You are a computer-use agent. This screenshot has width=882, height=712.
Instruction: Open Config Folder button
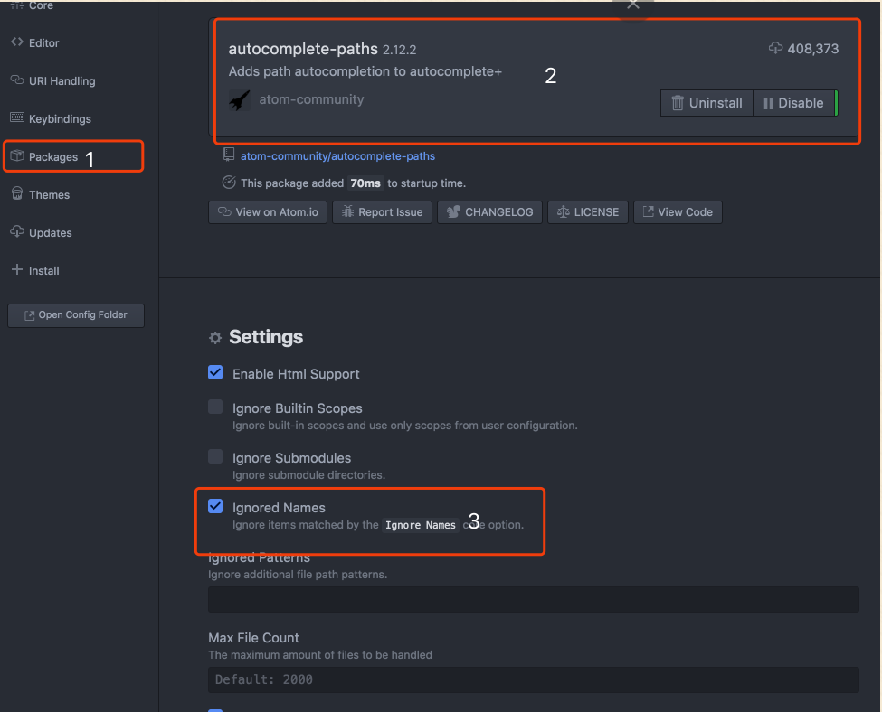coord(76,315)
